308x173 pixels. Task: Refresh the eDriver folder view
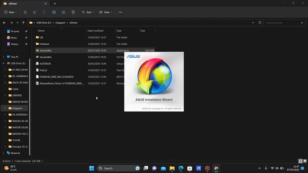pos(260,23)
